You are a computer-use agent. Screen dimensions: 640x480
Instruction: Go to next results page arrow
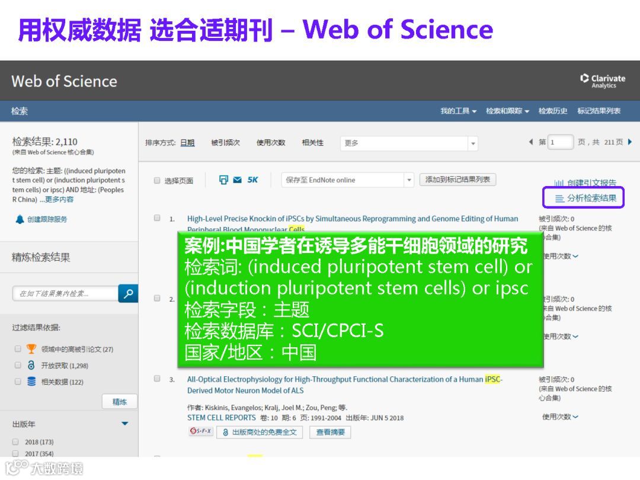click(630, 142)
